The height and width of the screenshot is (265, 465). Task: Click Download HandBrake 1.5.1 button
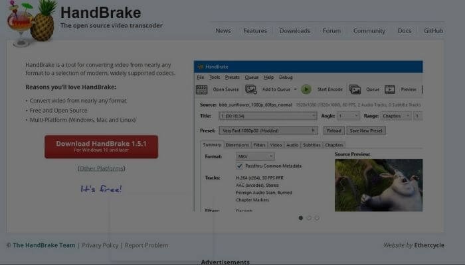pos(102,146)
